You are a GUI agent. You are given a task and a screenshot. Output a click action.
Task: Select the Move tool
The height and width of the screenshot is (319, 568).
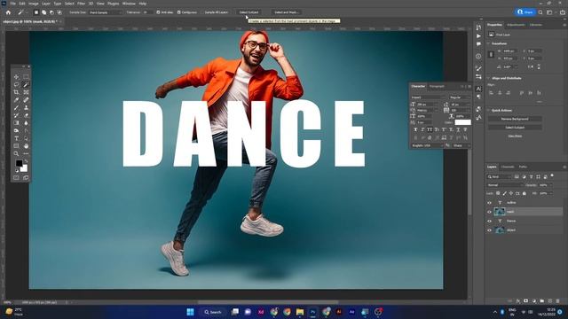tap(16, 77)
